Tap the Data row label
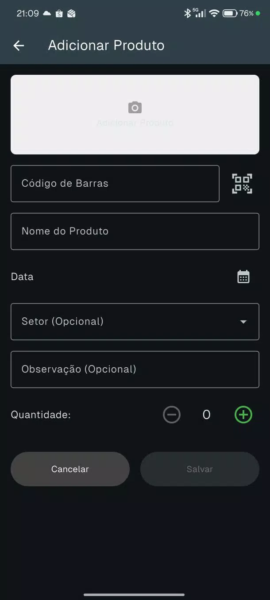The image size is (270, 600). pos(22,277)
